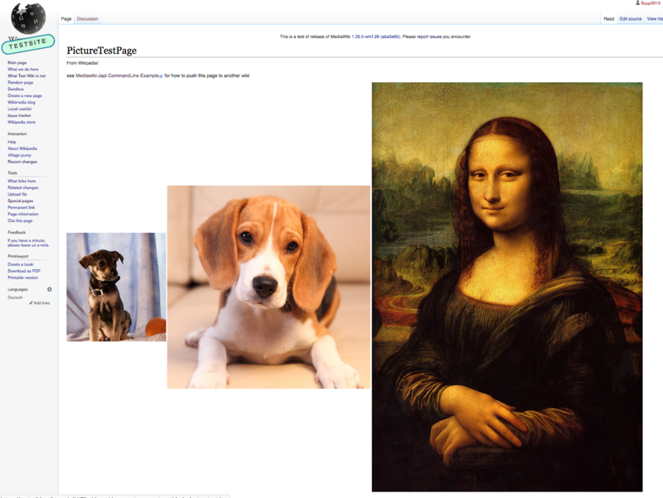This screenshot has width=663, height=498.
Task: Open the View history tab
Action: (x=655, y=19)
